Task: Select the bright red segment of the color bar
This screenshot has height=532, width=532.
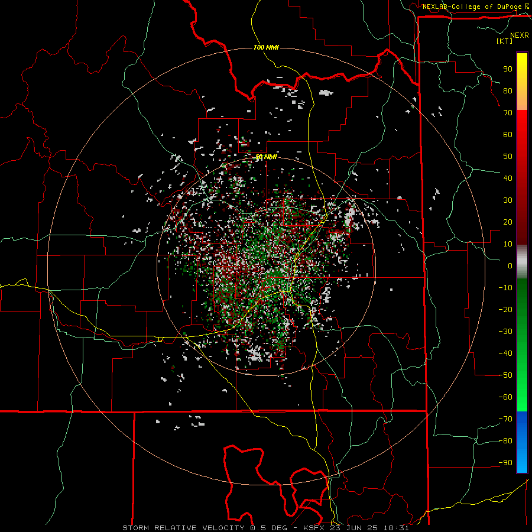Action: pos(522,177)
